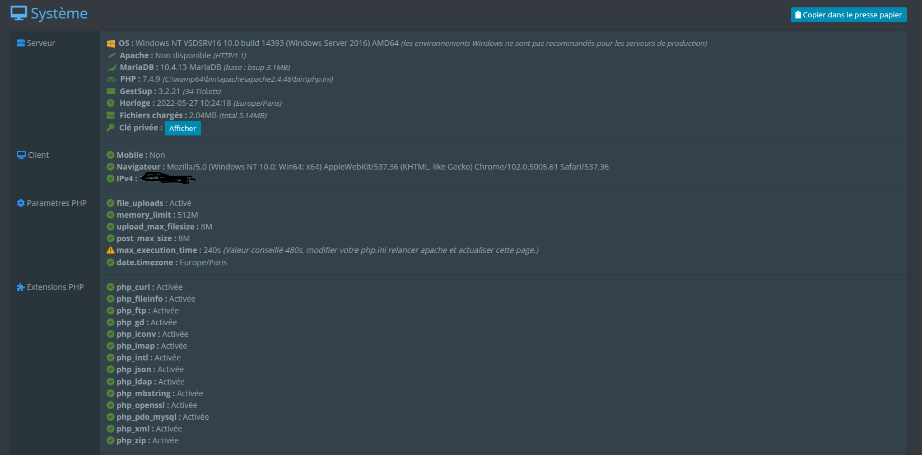Click the blue monitor icon beside Système
The width and height of the screenshot is (922, 455).
click(x=18, y=13)
